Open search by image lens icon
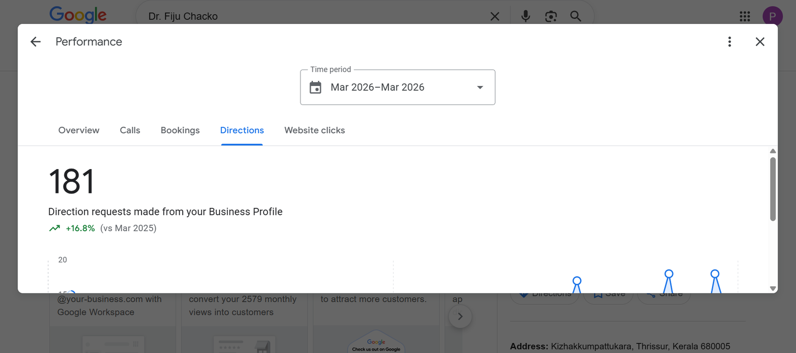796x353 pixels. 551,16
